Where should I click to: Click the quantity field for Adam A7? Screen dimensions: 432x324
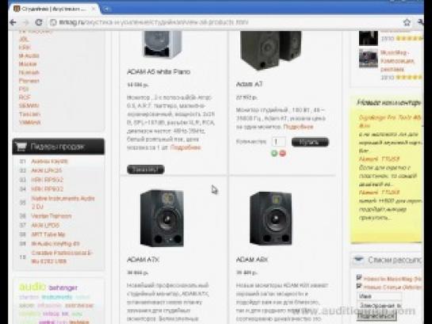click(278, 142)
